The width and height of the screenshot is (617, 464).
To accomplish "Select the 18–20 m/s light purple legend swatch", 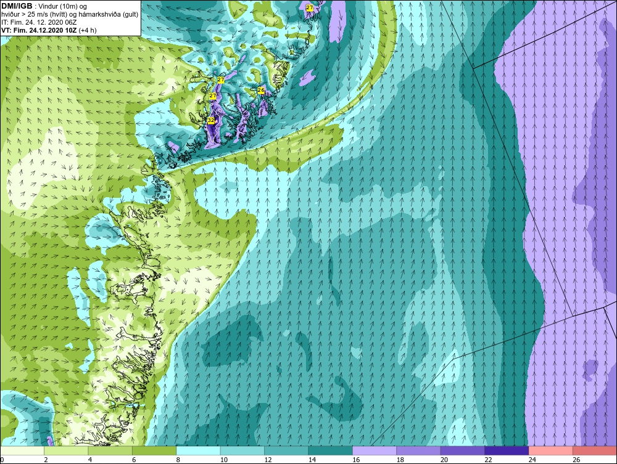I will pyautogui.click(x=419, y=450).
